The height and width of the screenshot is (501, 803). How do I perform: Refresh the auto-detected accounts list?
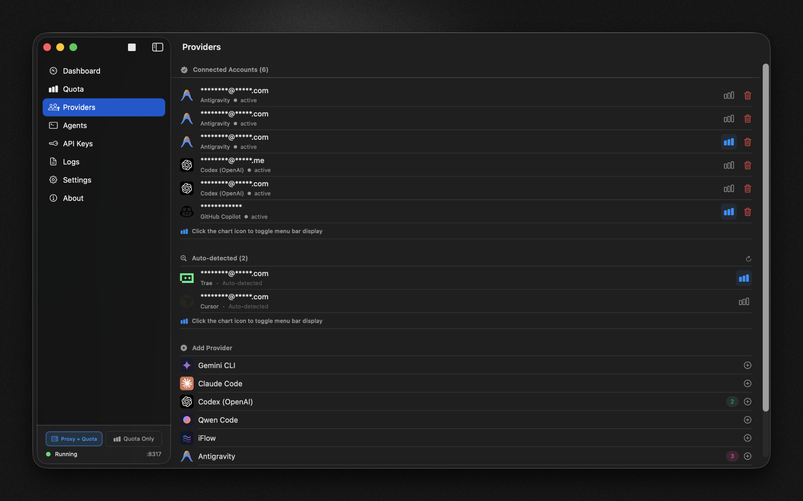[748, 259]
